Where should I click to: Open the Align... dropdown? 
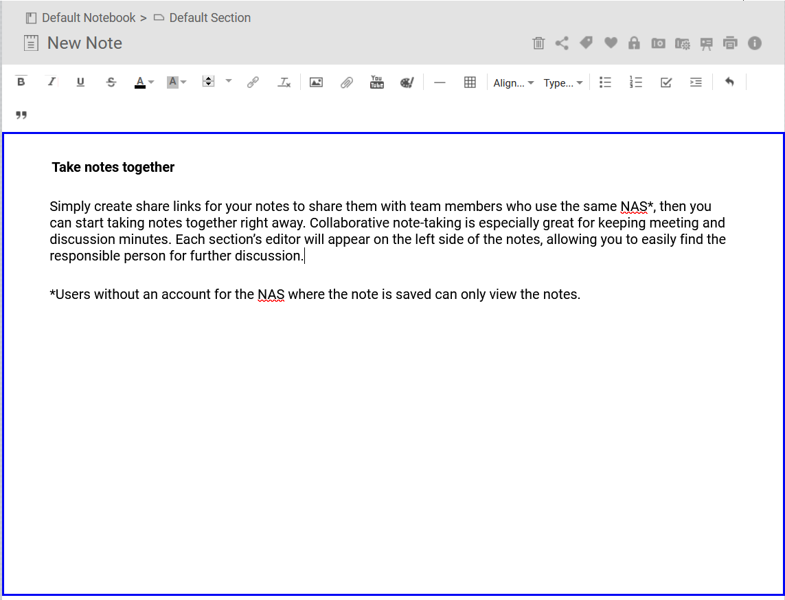pyautogui.click(x=514, y=82)
